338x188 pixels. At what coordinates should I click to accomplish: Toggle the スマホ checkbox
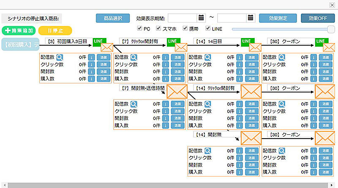tap(159, 29)
